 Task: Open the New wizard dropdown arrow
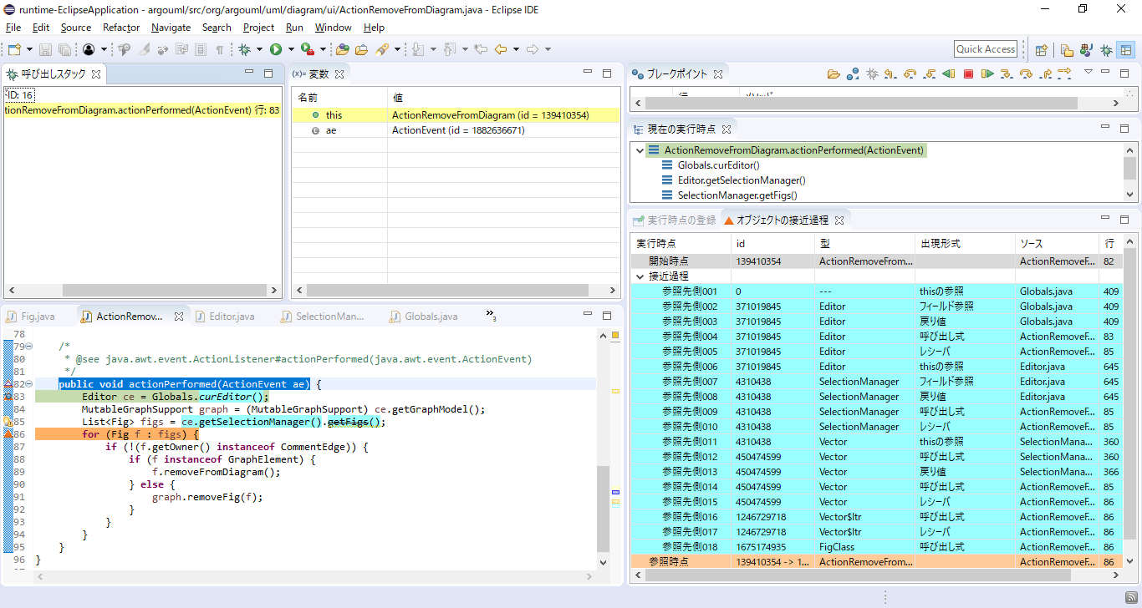coord(29,50)
